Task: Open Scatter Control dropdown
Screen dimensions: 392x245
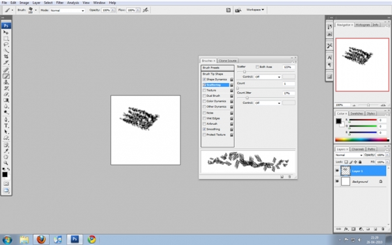Action: (x=267, y=76)
